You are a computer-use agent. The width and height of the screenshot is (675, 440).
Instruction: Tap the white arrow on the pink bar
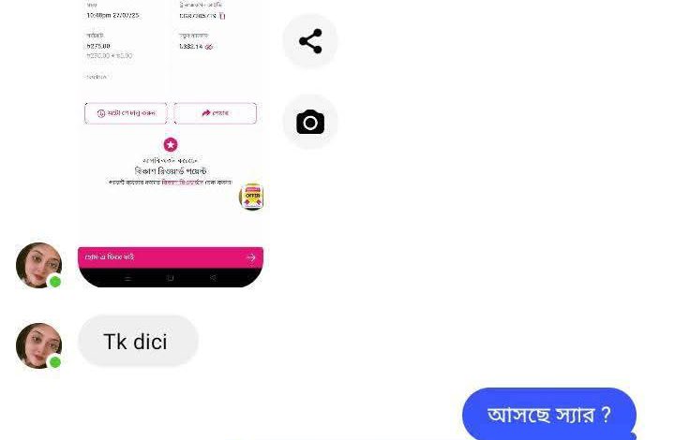click(x=250, y=257)
